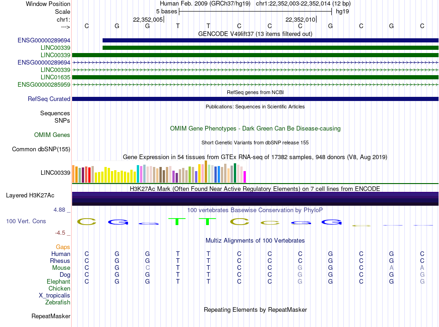Viewport: 439px width, 327px height.
Task: Open the OMIM Genes track label
Action: click(x=52, y=135)
